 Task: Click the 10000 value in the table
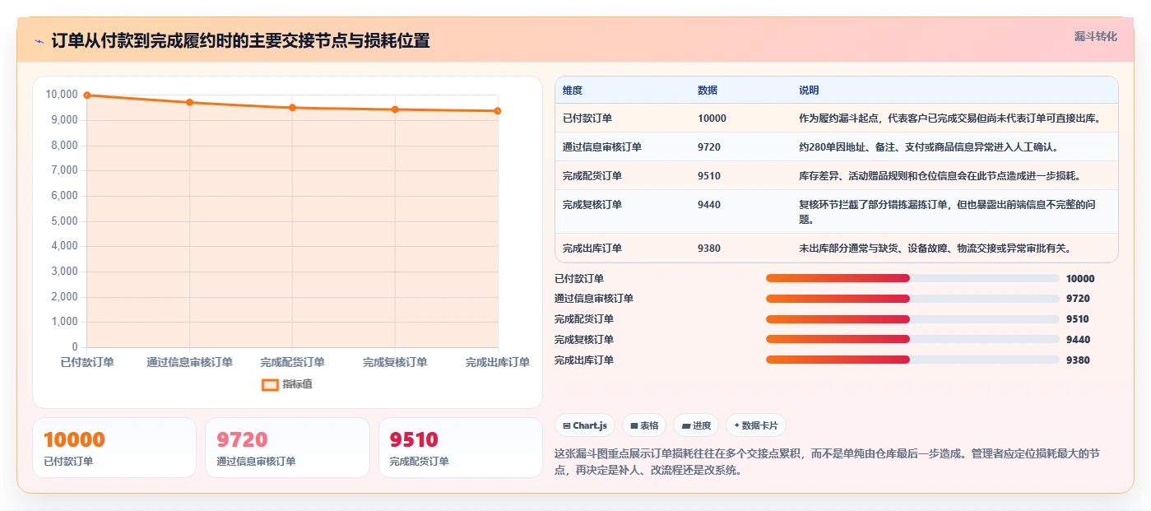click(x=712, y=118)
